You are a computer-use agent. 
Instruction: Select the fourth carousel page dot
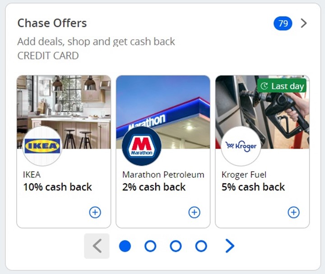[x=201, y=246]
